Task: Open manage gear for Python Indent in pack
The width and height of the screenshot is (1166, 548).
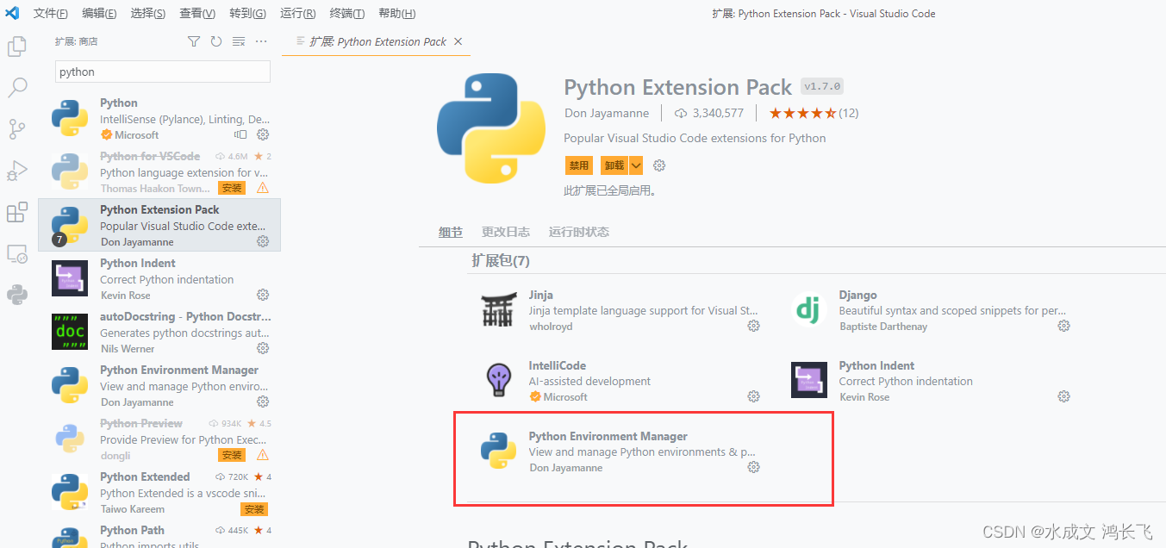Action: 1063,396
